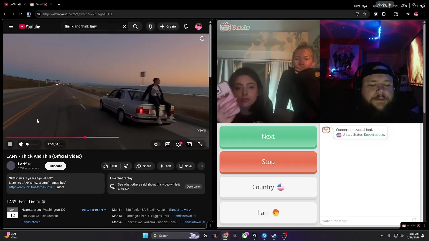The height and width of the screenshot is (241, 429).
Task: Open Bandsintown link for Sao Paulo event
Action: 180,210
